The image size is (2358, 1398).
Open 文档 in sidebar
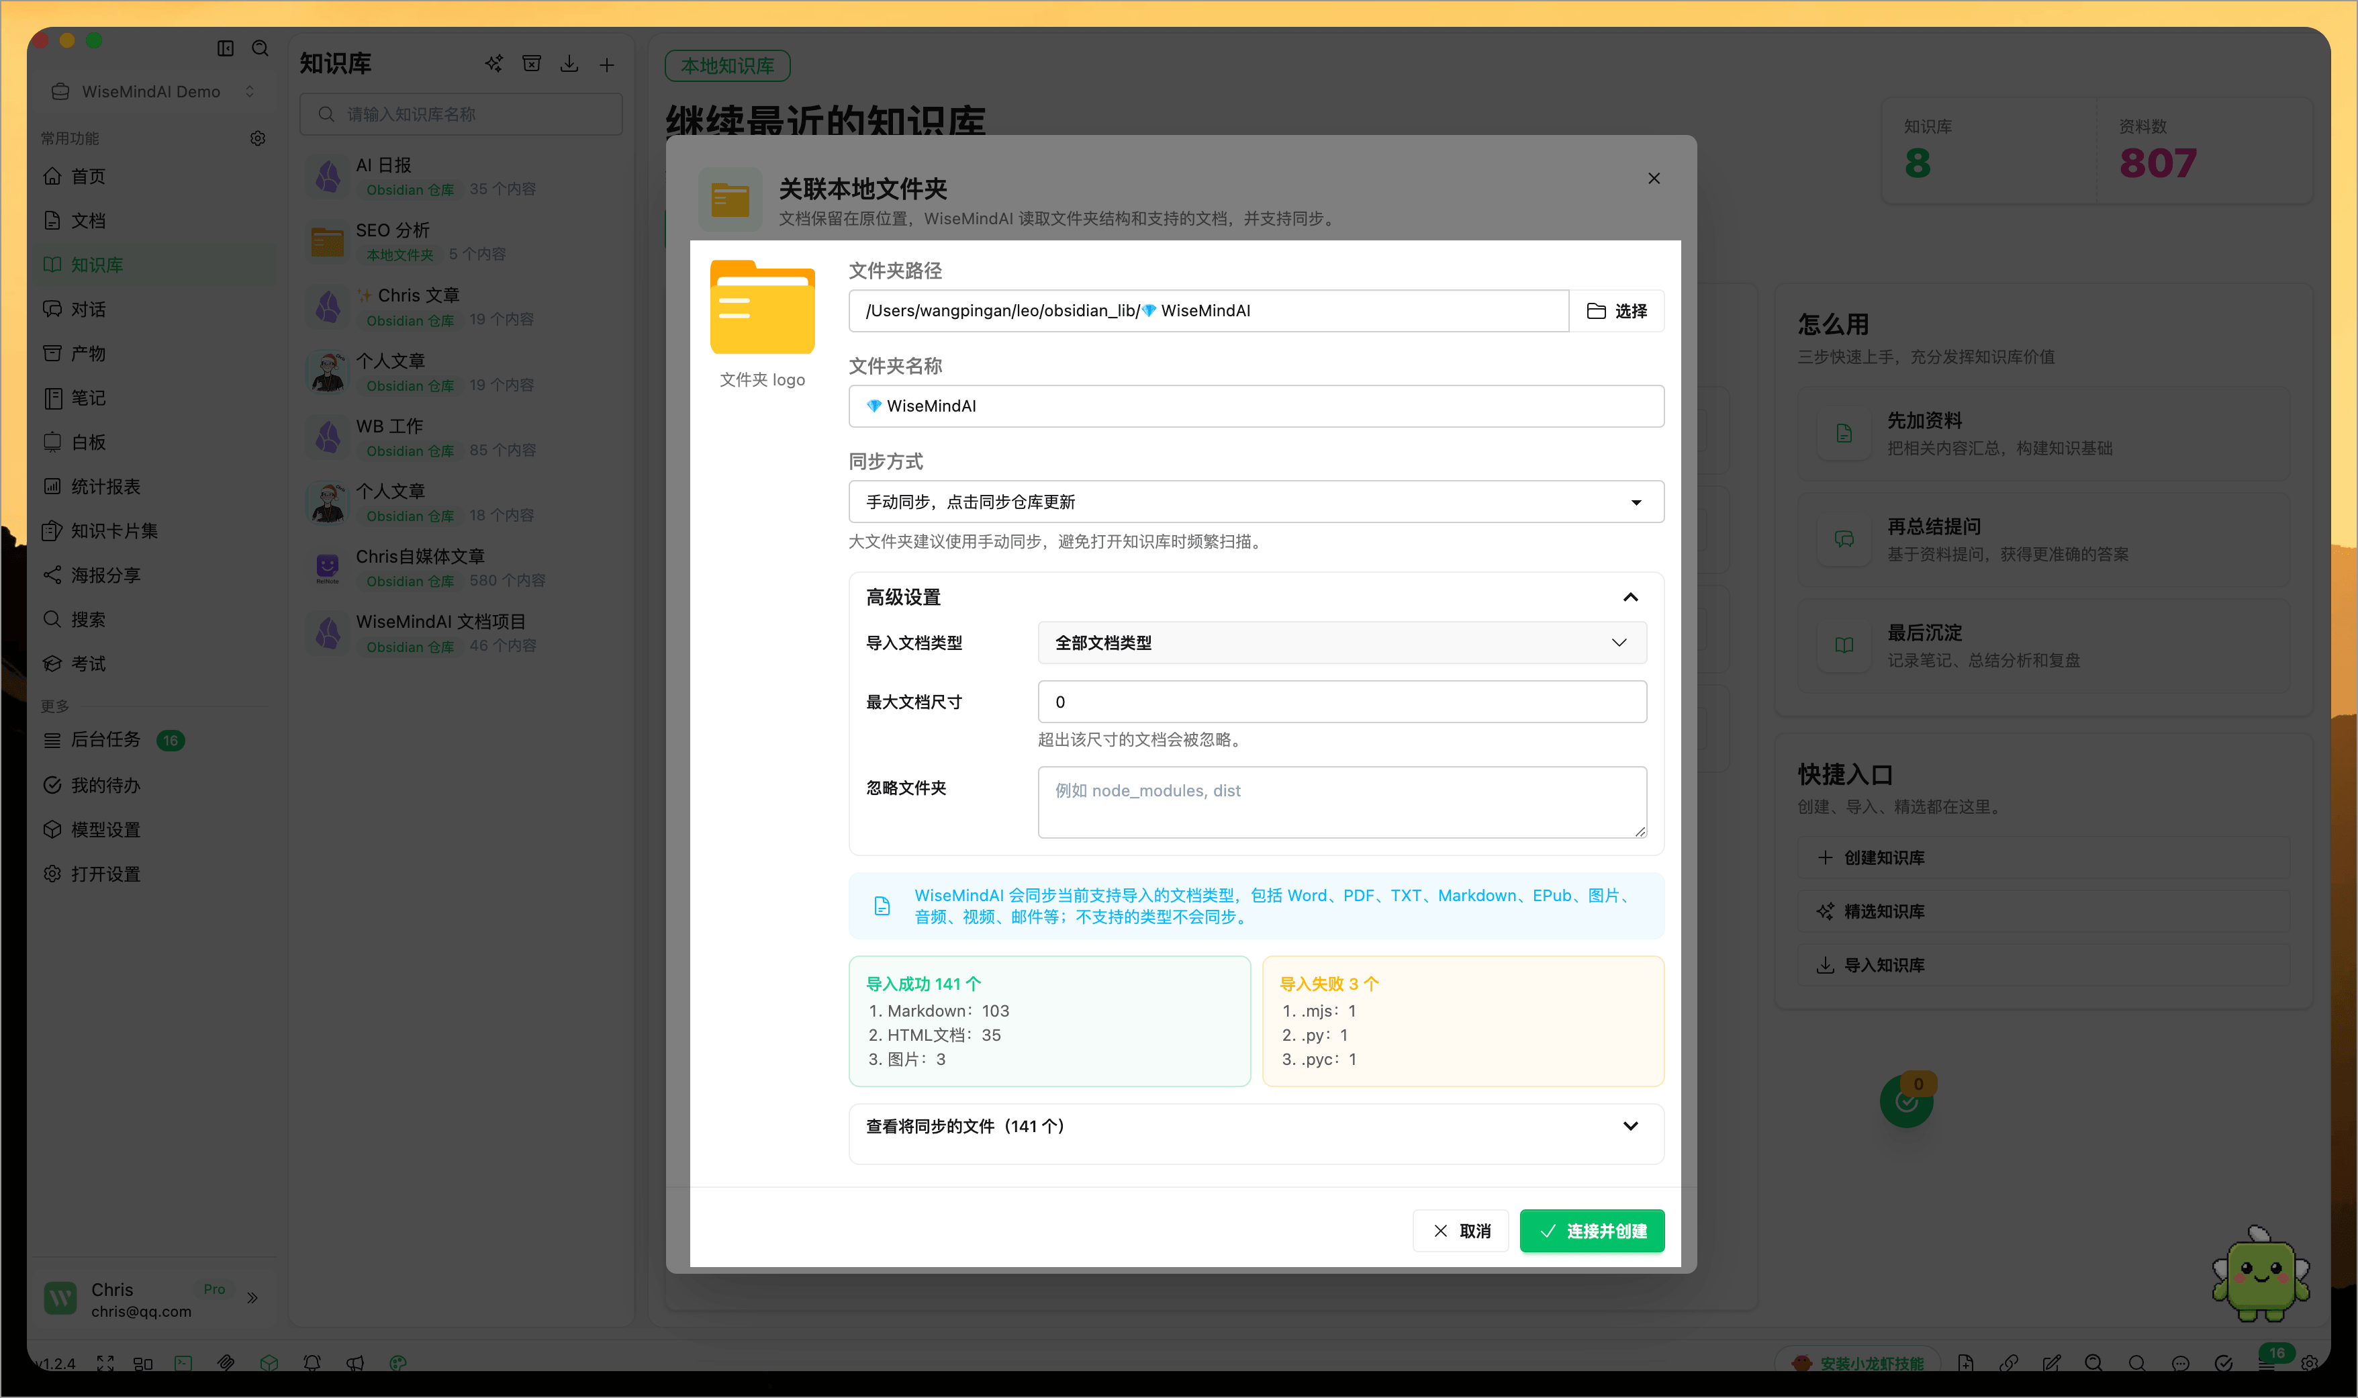pyautogui.click(x=154, y=220)
